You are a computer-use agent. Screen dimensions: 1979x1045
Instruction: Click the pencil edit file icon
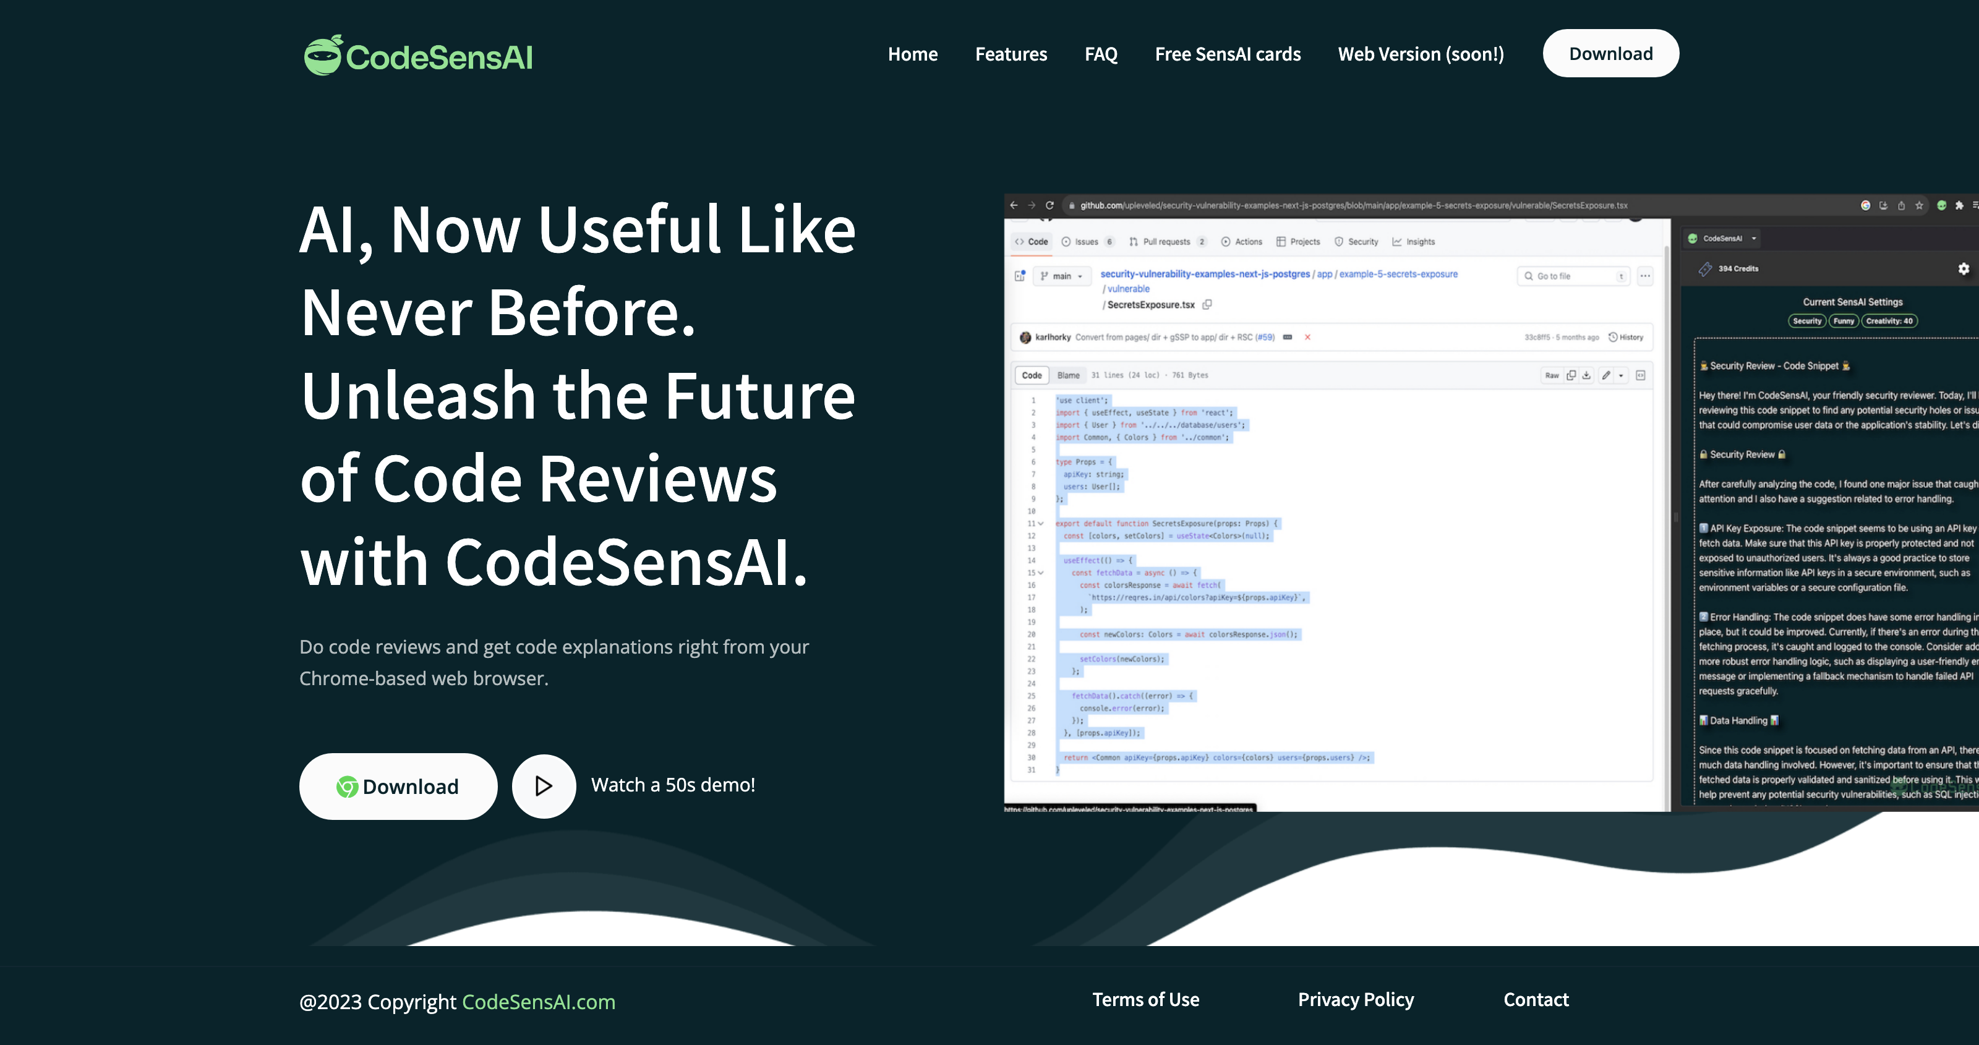pyautogui.click(x=1605, y=375)
